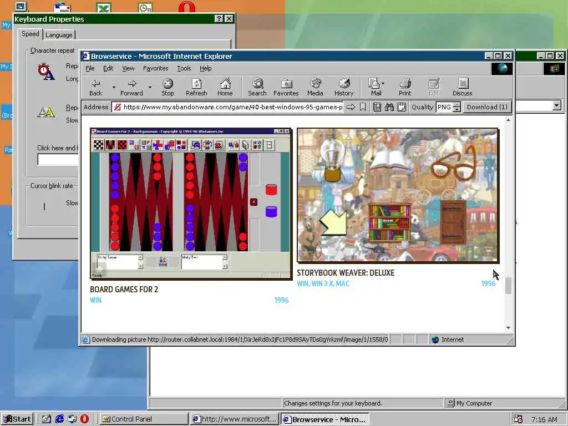Click the clipboard icon beside Quality

coord(402,107)
